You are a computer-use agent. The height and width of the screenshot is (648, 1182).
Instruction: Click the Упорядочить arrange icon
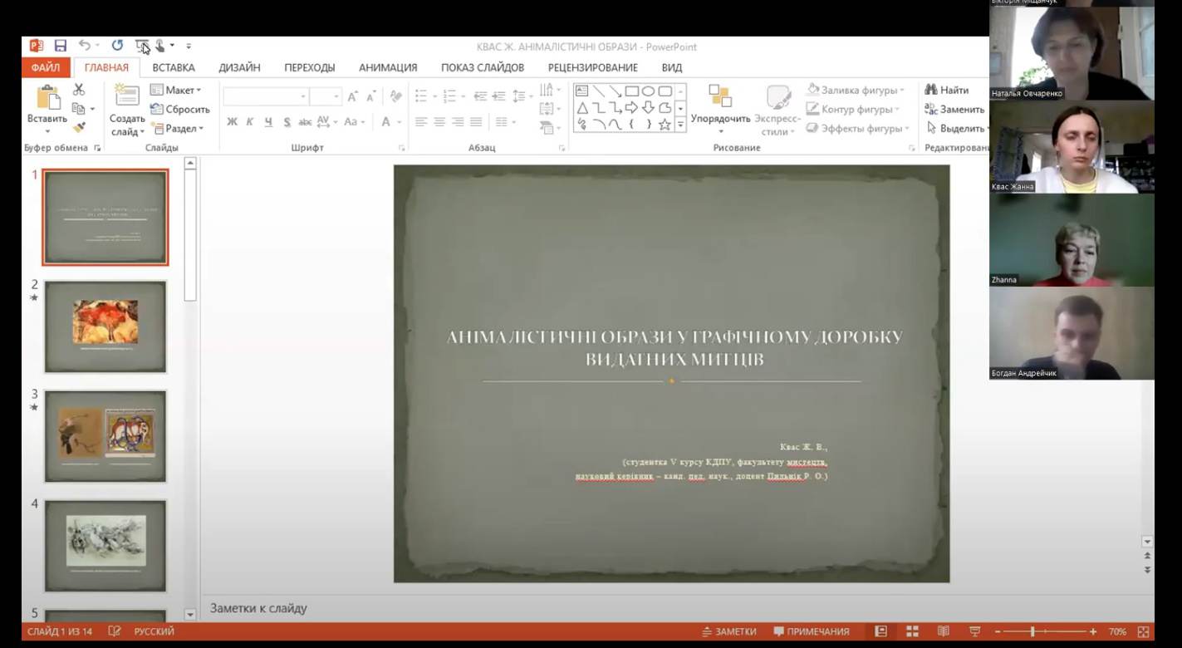pyautogui.click(x=720, y=96)
